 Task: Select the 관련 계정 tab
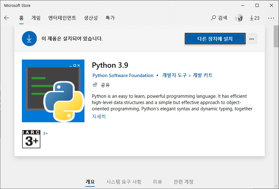tap(184, 182)
